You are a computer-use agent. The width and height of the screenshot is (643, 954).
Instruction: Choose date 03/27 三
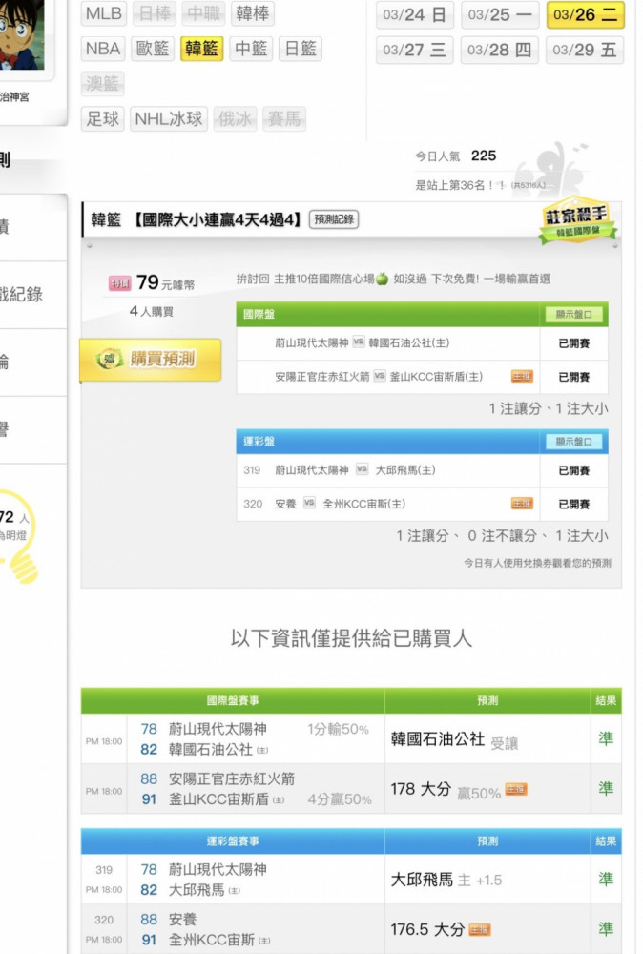[x=415, y=50]
